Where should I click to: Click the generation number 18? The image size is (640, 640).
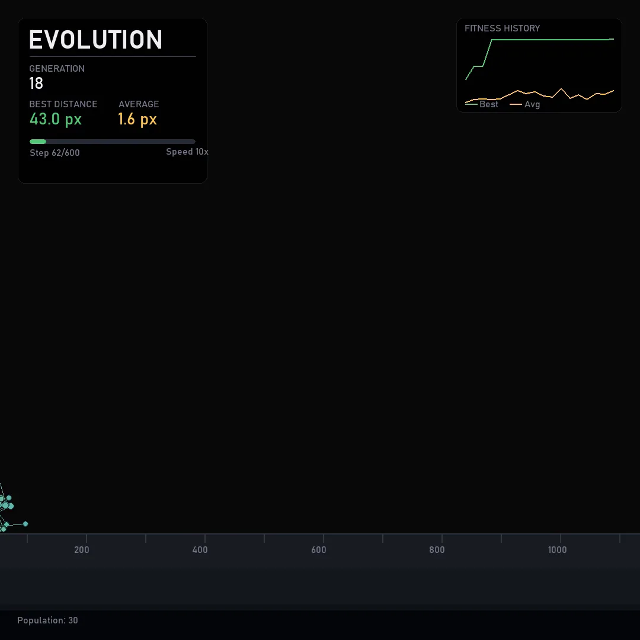(36, 84)
